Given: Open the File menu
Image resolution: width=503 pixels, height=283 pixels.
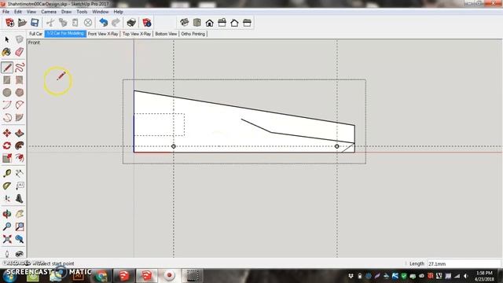Looking at the screenshot, I should (x=6, y=12).
